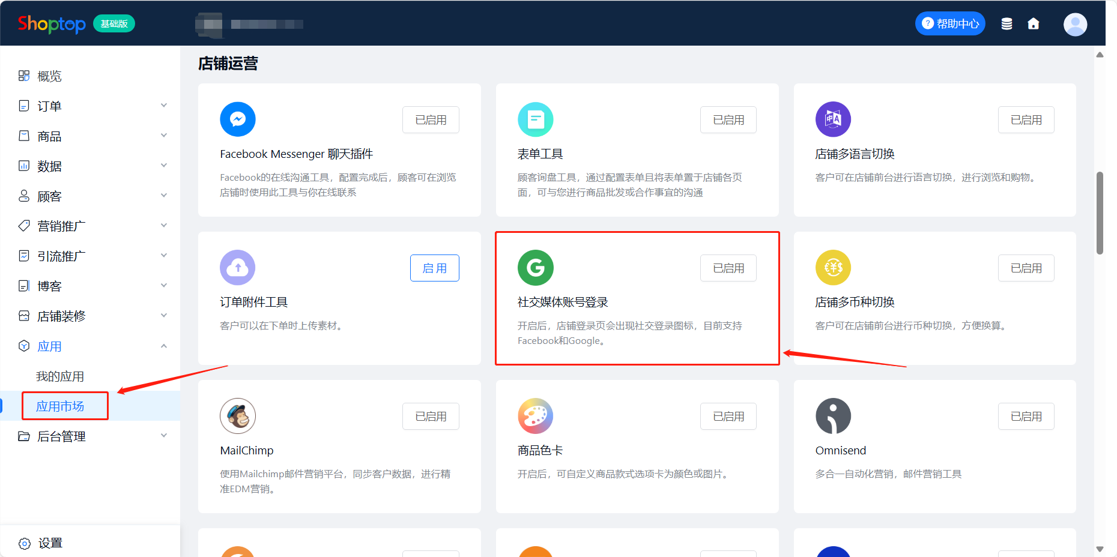Viewport: 1117px width, 557px height.
Task: Open the database stack icon in header
Action: (x=1007, y=24)
